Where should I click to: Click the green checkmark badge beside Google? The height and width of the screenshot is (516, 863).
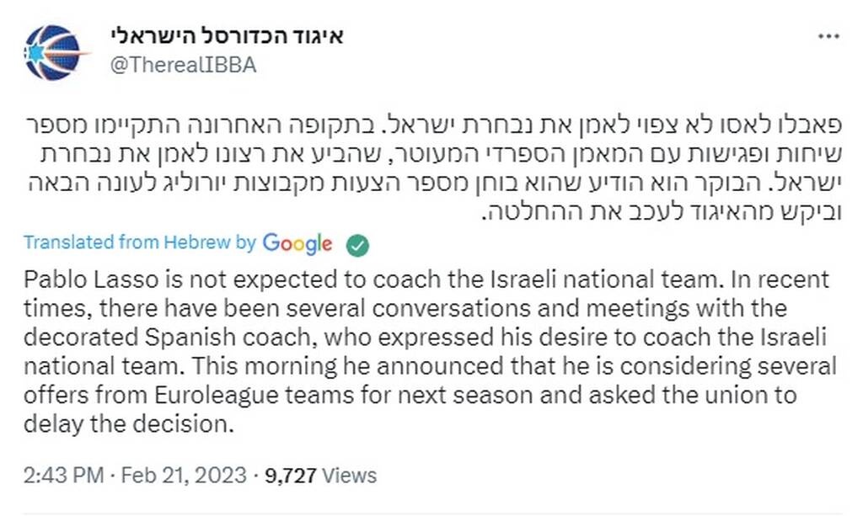point(358,244)
